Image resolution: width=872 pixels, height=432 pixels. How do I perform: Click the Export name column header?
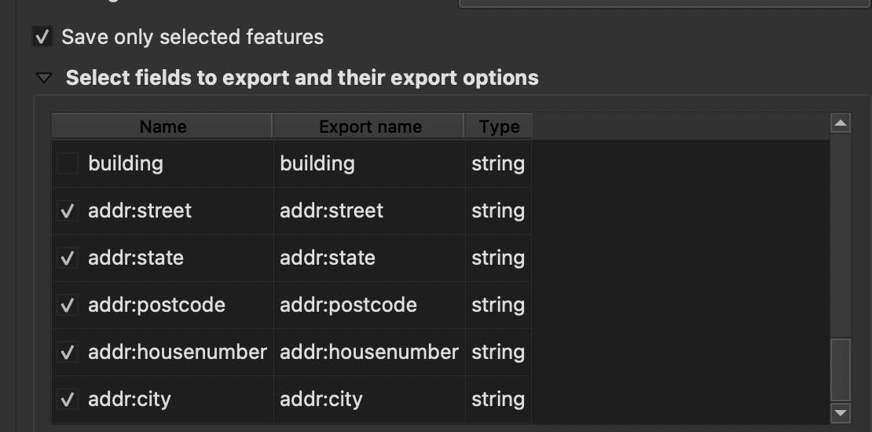(x=369, y=126)
